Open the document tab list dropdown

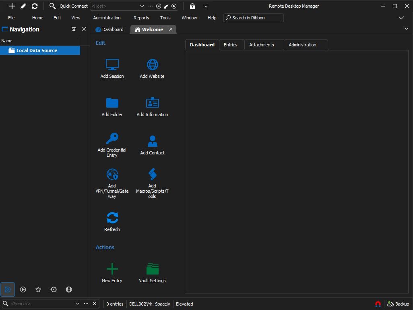pos(407,29)
